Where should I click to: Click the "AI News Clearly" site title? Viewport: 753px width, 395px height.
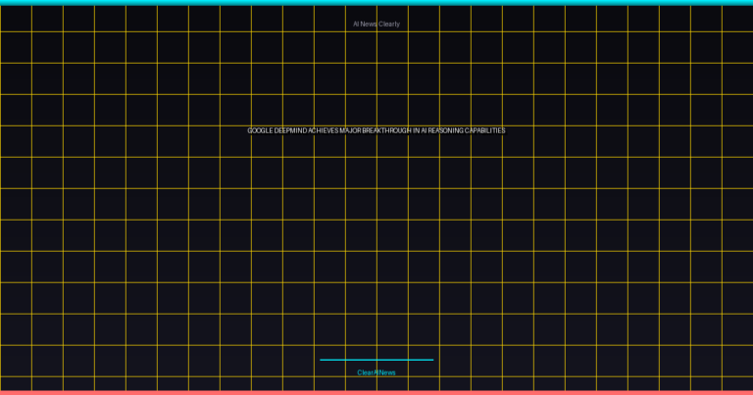(x=376, y=24)
